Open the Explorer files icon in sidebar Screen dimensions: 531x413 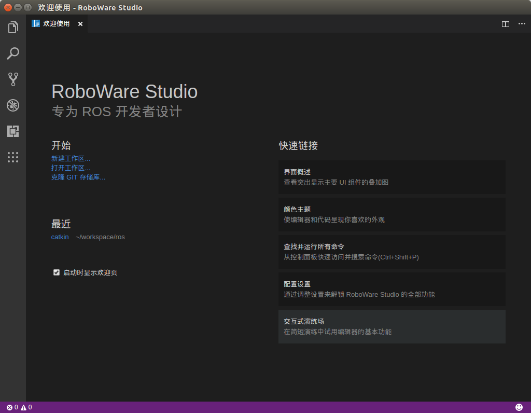tap(13, 27)
